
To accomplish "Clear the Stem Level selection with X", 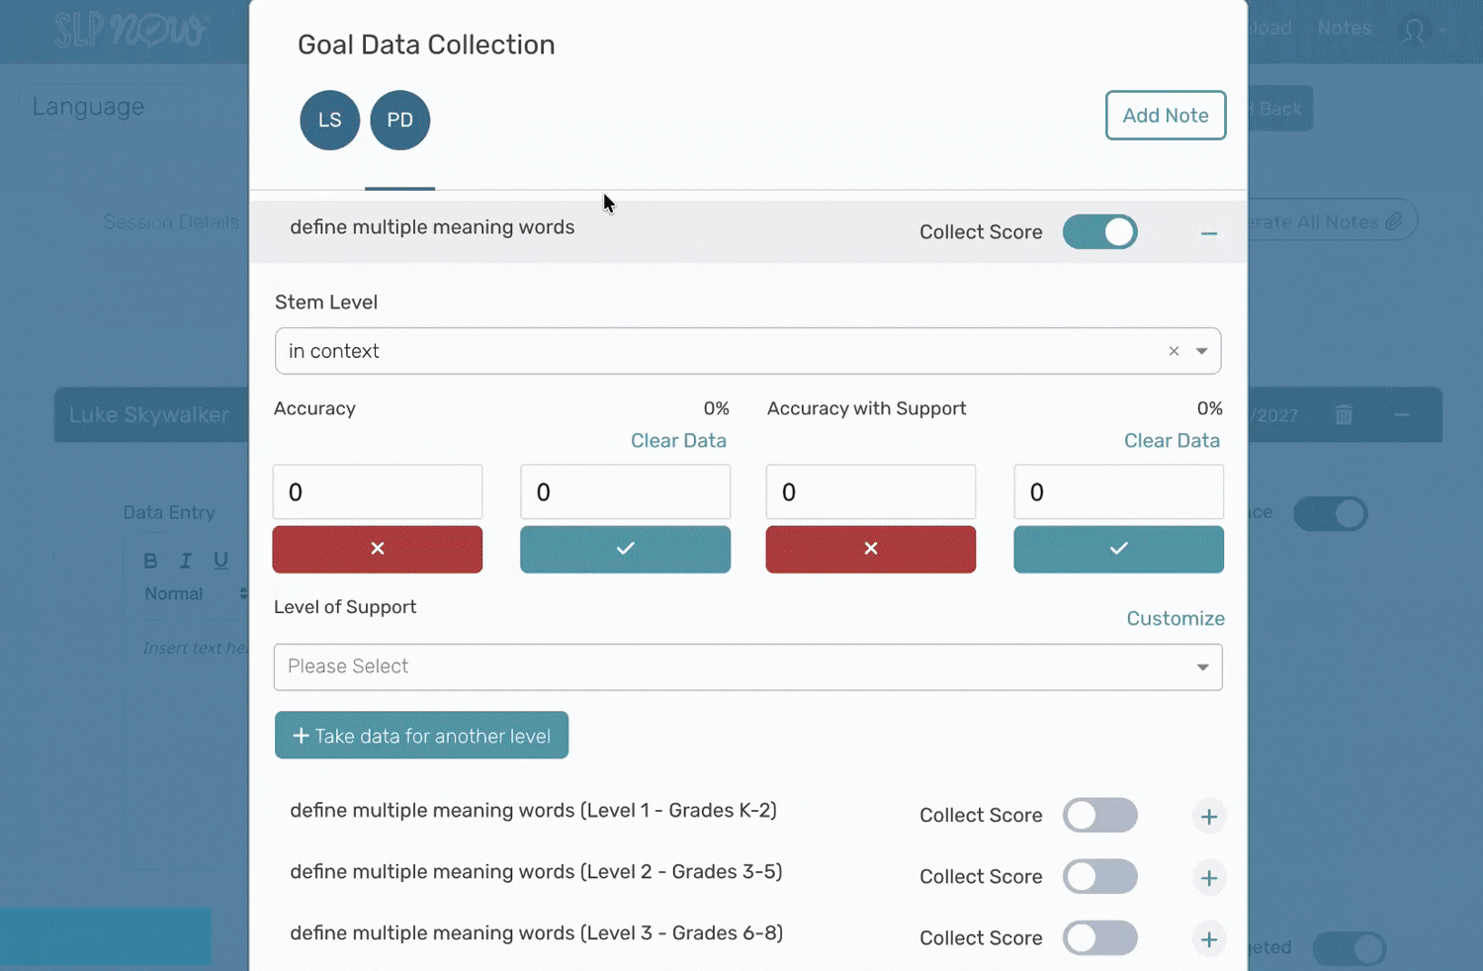I will 1174,351.
